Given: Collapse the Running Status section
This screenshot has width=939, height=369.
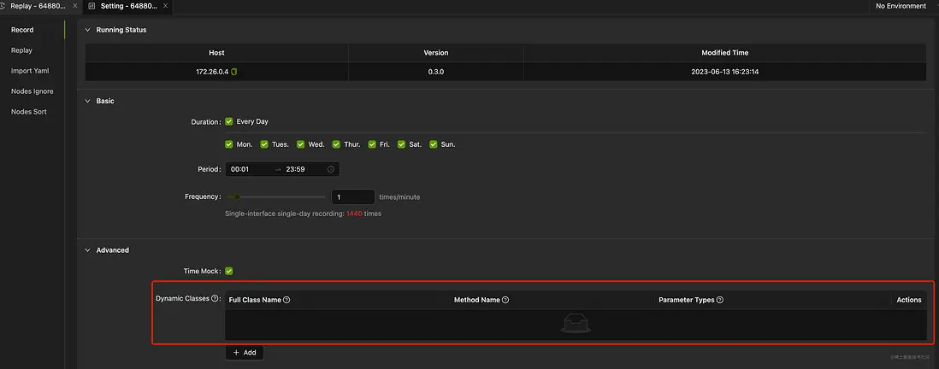Looking at the screenshot, I should tap(88, 29).
